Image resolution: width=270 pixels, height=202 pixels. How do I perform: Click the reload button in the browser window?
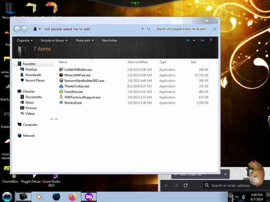tap(186, 185)
